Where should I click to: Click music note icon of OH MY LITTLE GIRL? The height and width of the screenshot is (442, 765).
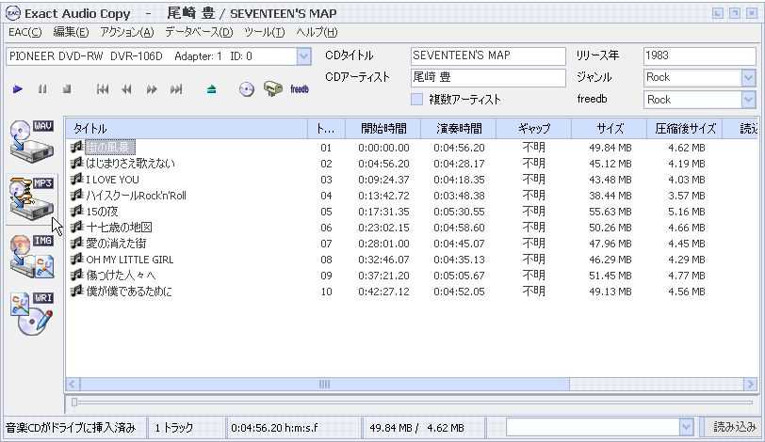76,259
